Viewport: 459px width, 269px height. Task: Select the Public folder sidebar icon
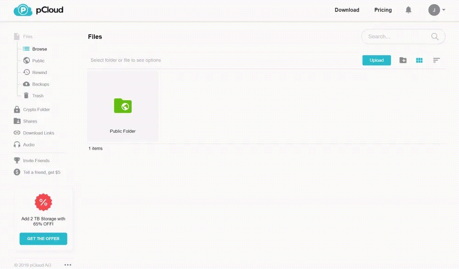[26, 60]
